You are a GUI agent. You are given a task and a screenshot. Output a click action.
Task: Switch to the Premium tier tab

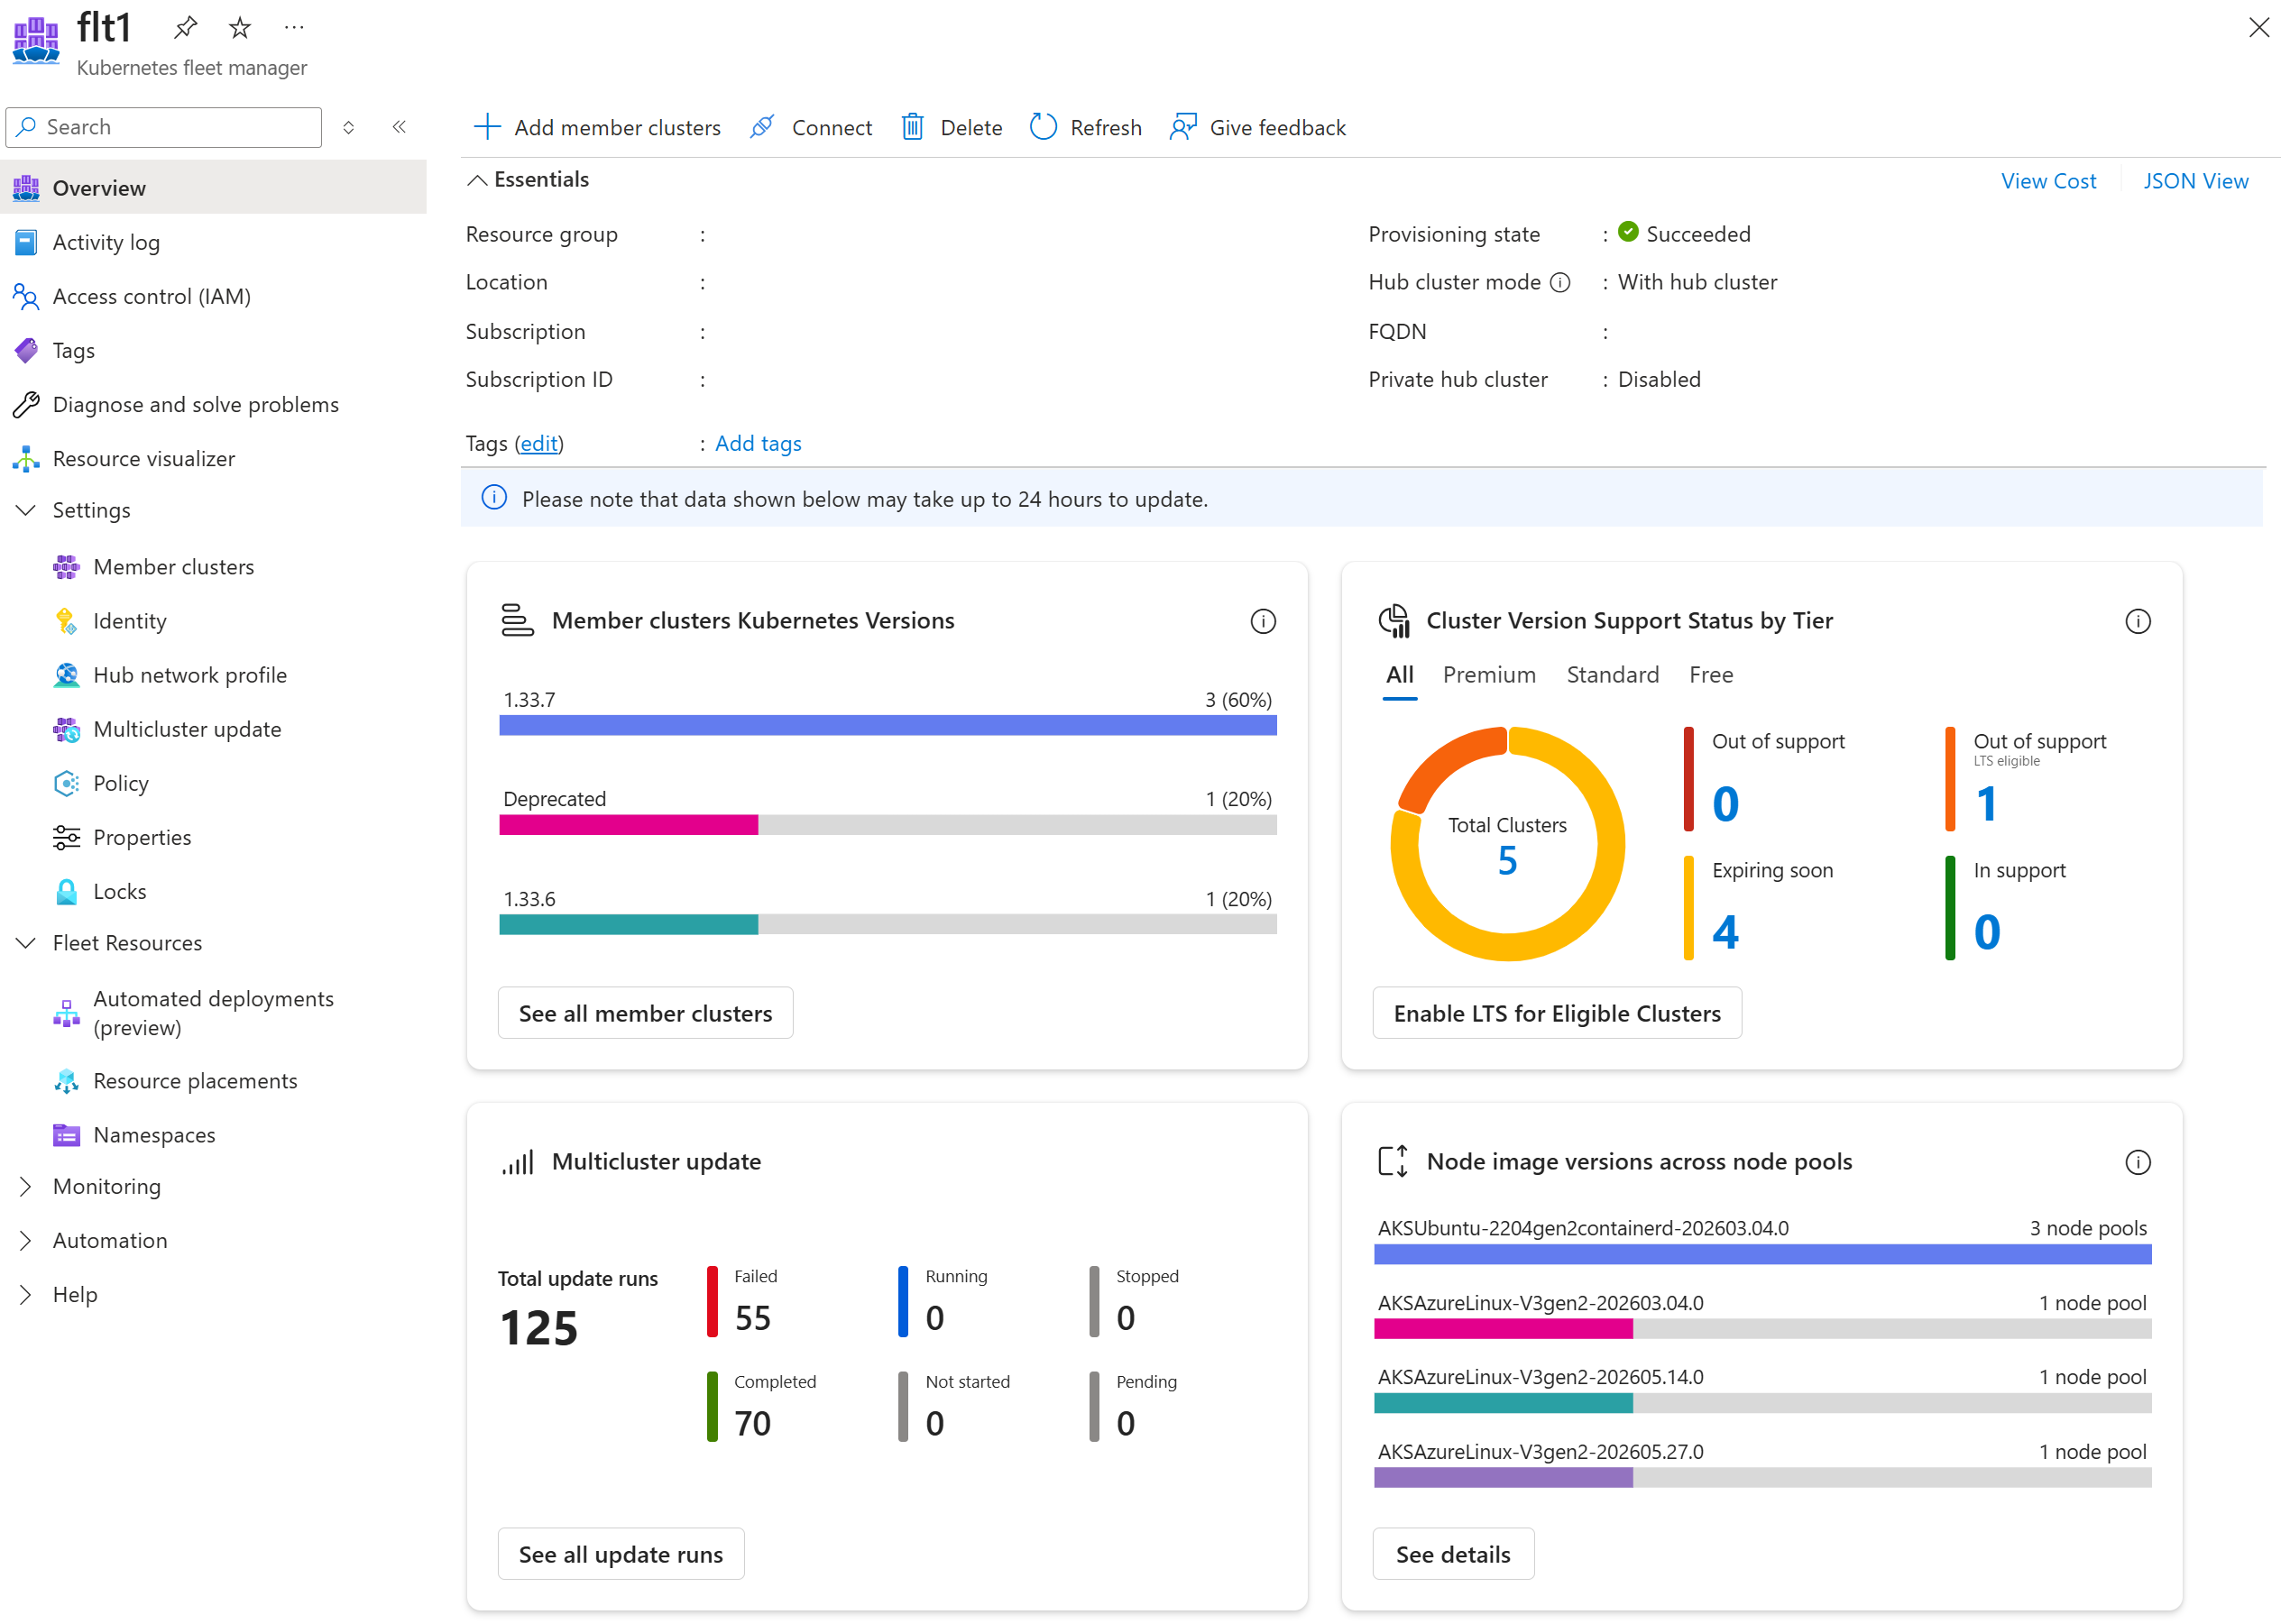coord(1489,675)
